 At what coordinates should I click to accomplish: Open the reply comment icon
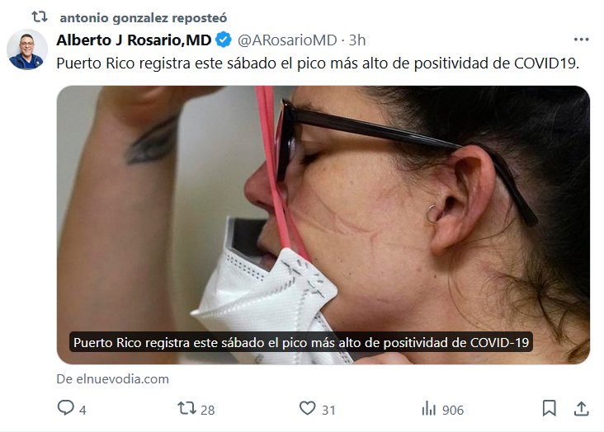pos(65,408)
